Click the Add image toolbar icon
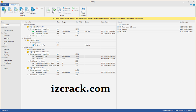 click(x=4, y=9)
